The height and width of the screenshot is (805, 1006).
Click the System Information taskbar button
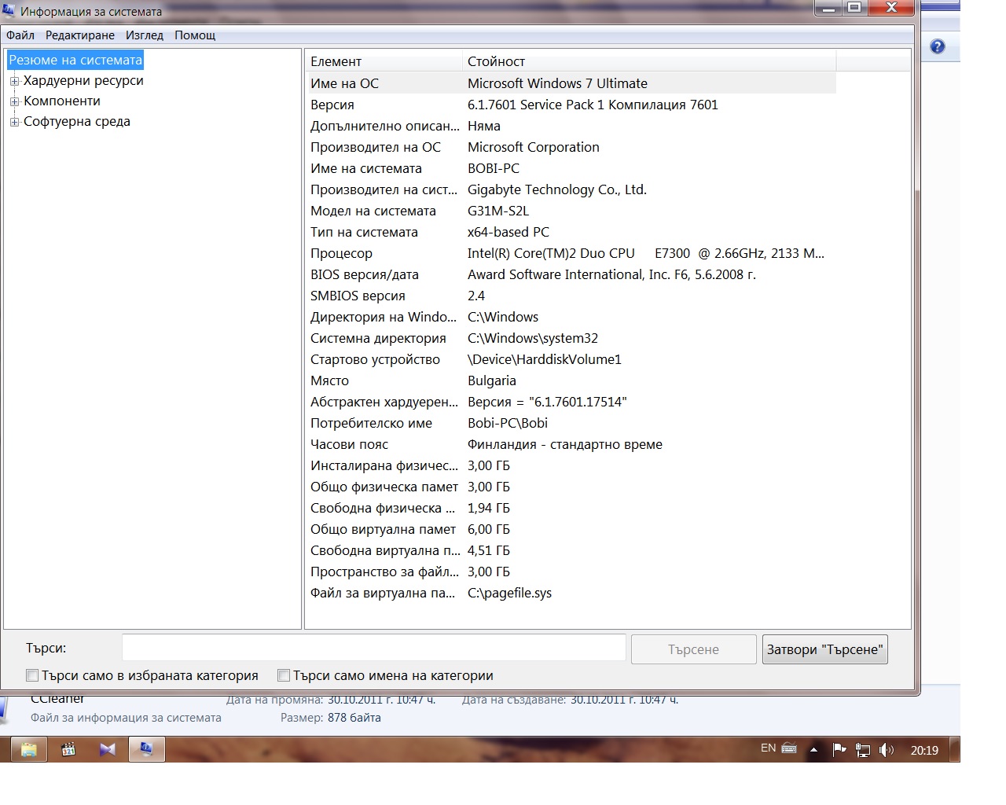145,749
